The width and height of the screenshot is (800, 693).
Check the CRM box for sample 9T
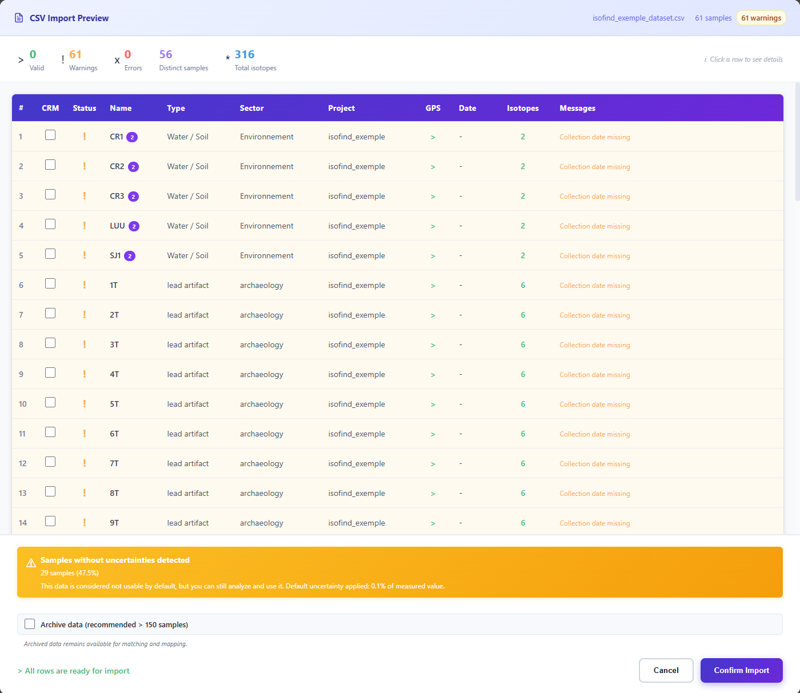pos(50,521)
